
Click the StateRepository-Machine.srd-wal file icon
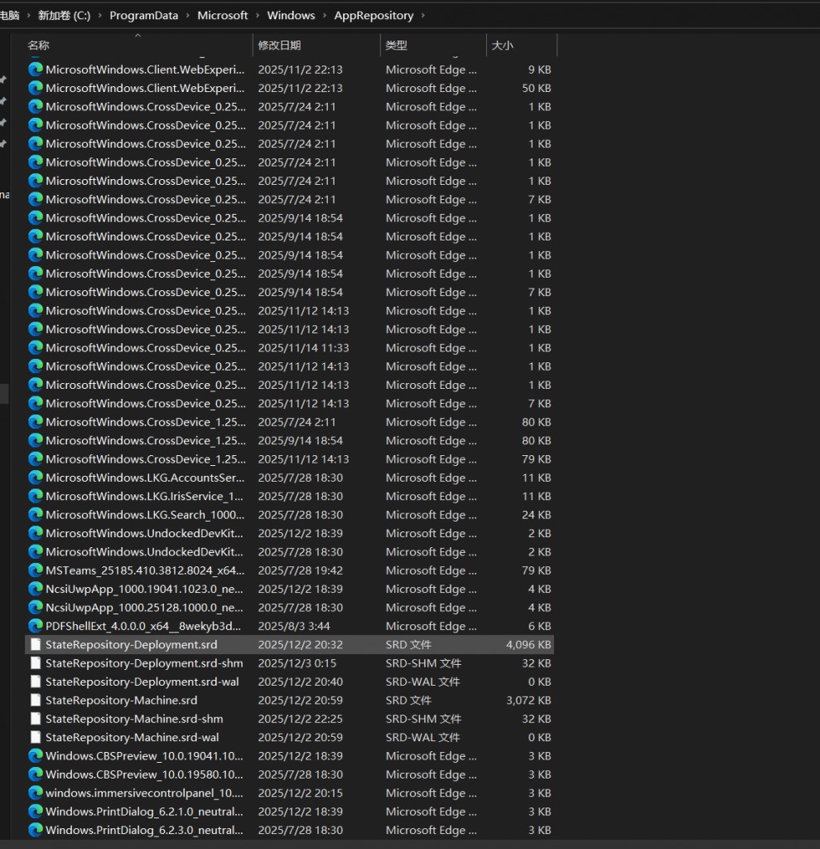coord(36,737)
